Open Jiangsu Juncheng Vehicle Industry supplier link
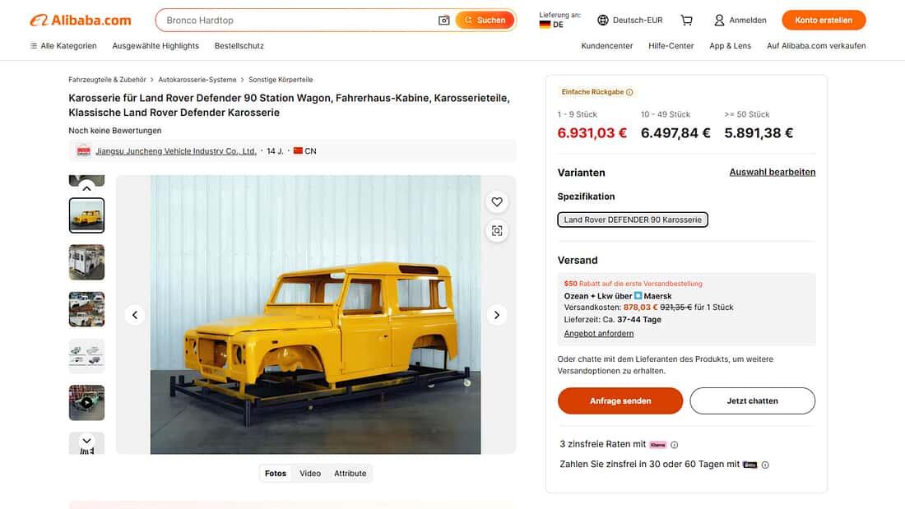Viewport: 905px width, 509px height. (175, 151)
